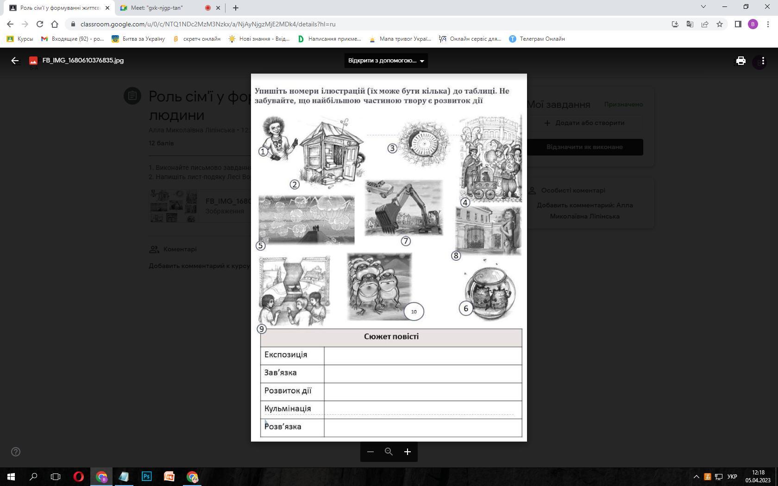
Task: Open browser Home page
Action: [x=55, y=24]
